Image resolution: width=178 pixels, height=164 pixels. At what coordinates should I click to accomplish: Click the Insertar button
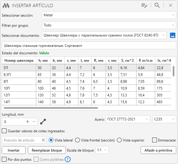14,150
